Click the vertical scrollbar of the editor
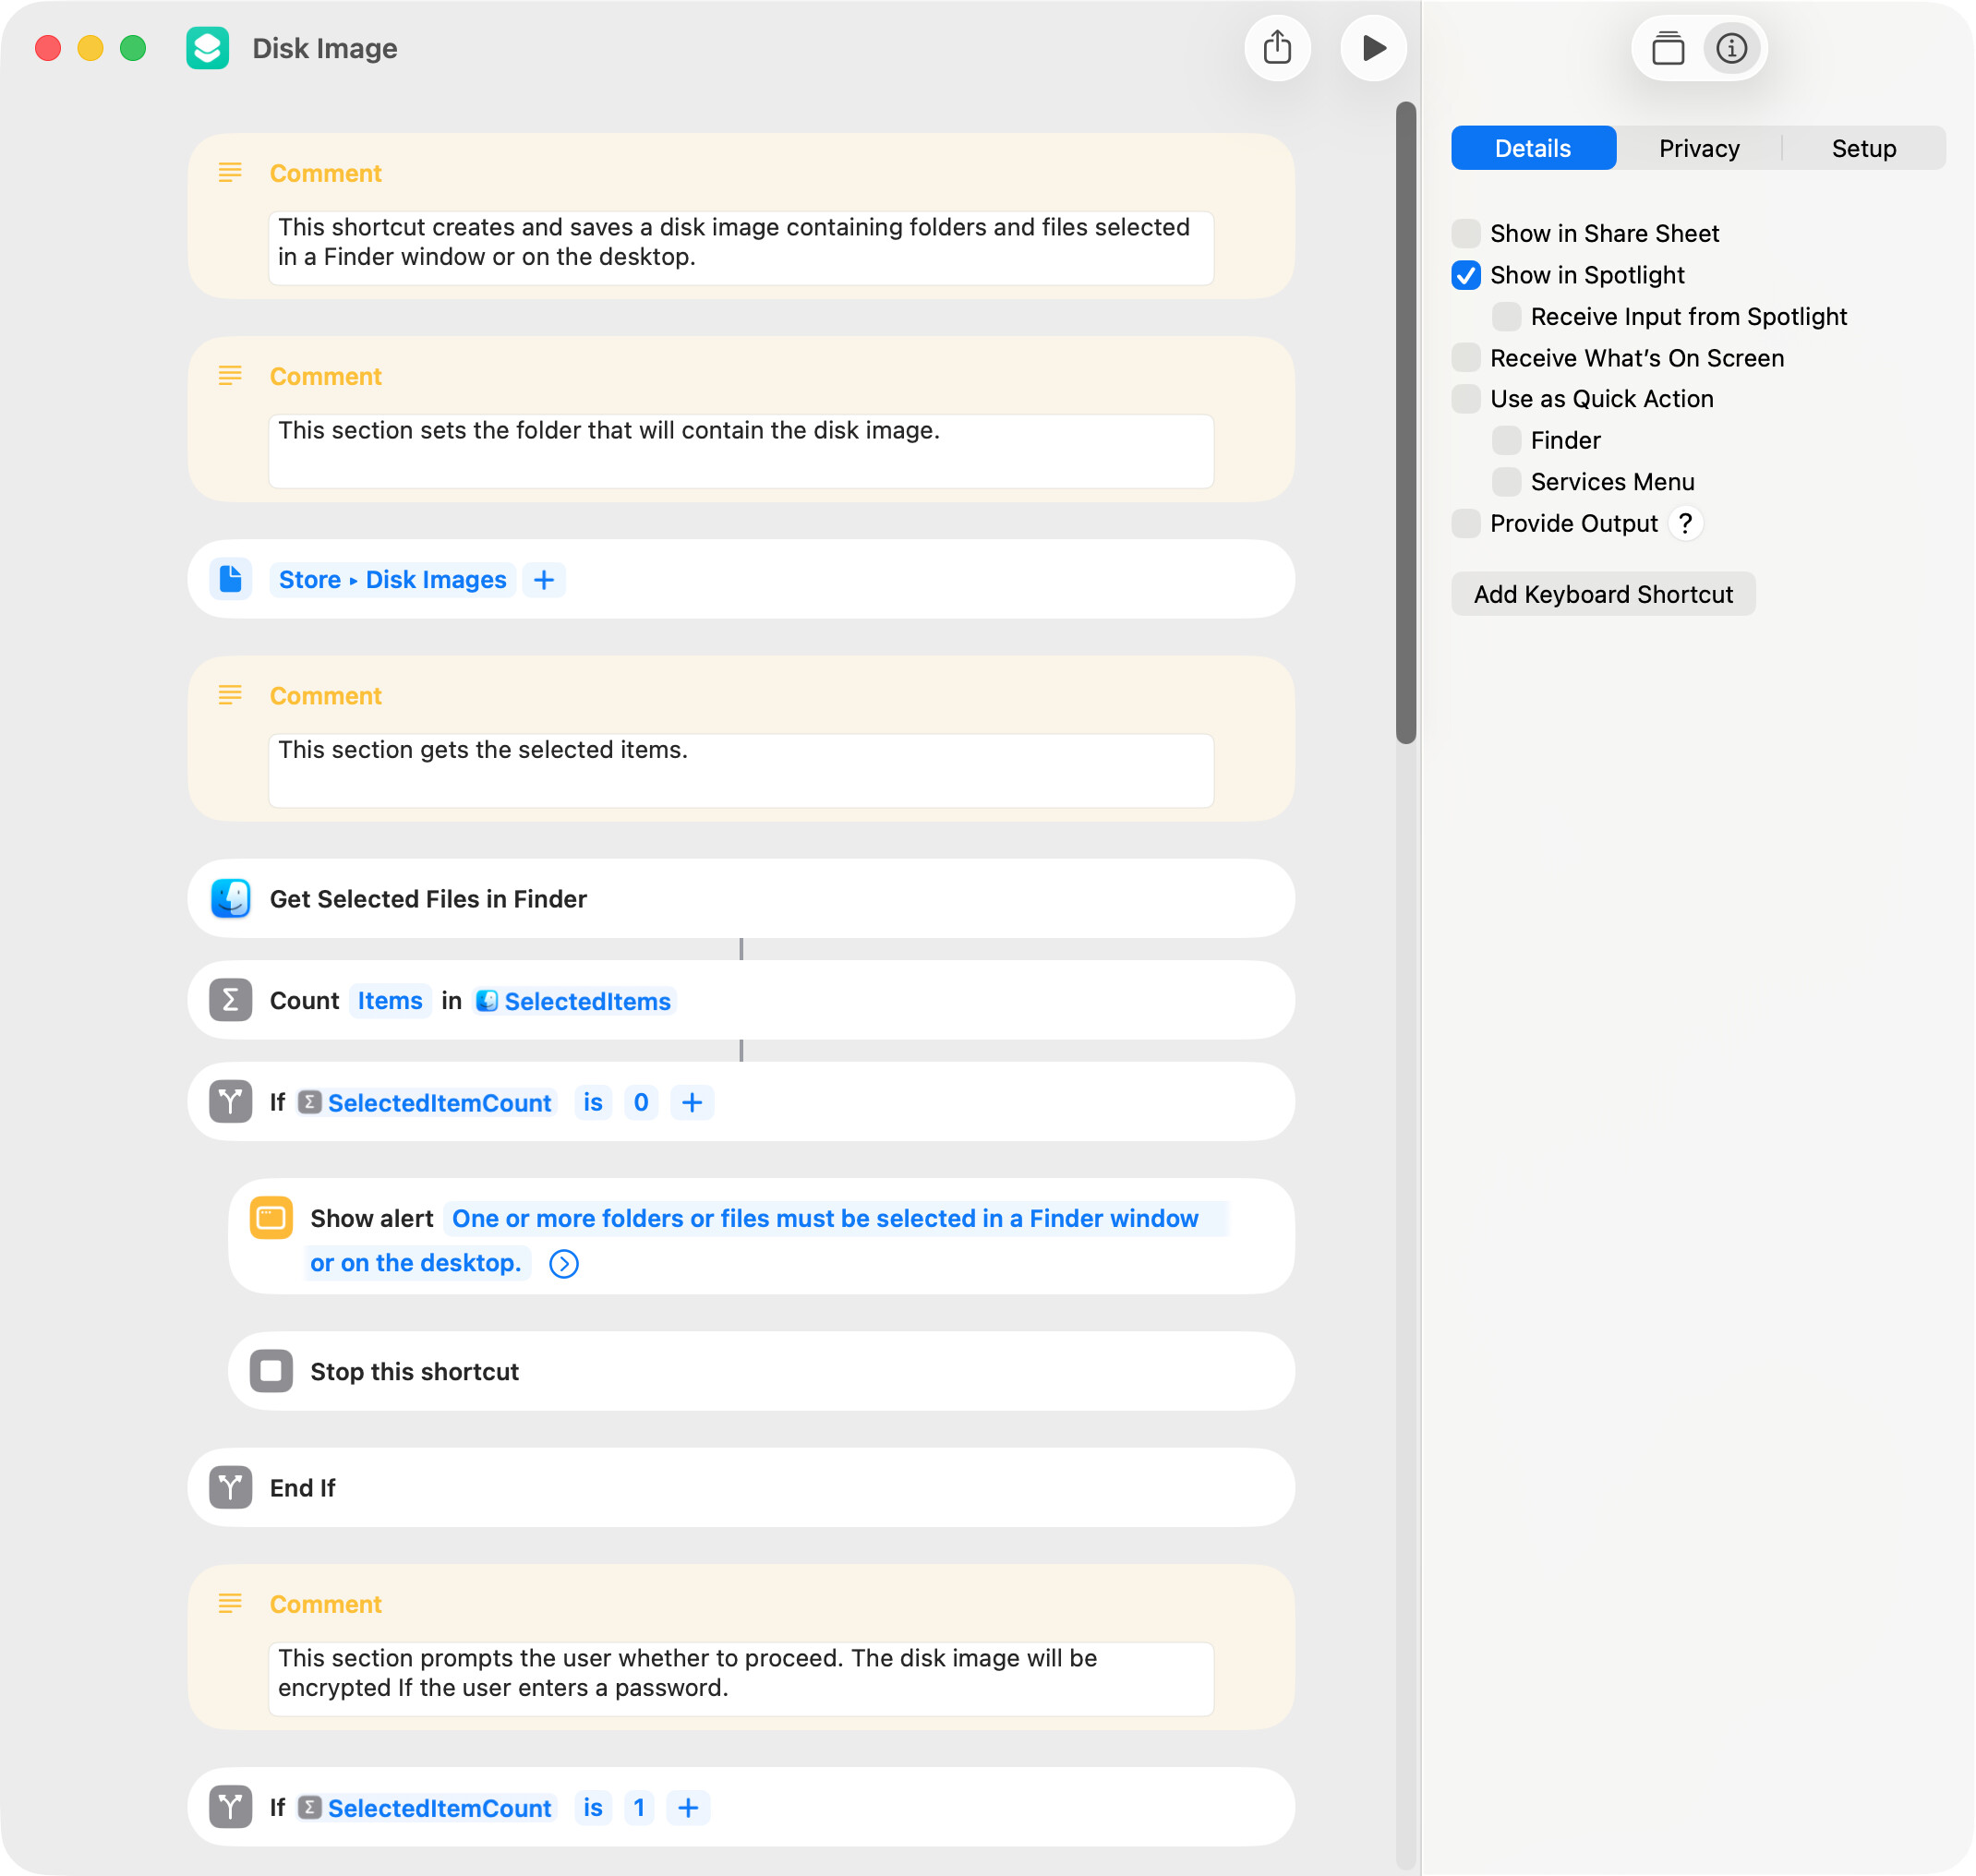The height and width of the screenshot is (1876, 1976). tap(1406, 420)
